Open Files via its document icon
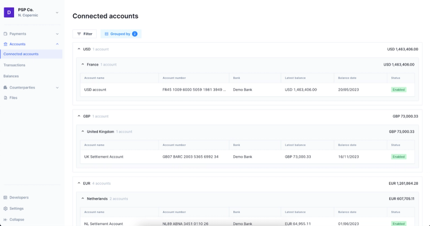The height and width of the screenshot is (226, 430). [5, 98]
